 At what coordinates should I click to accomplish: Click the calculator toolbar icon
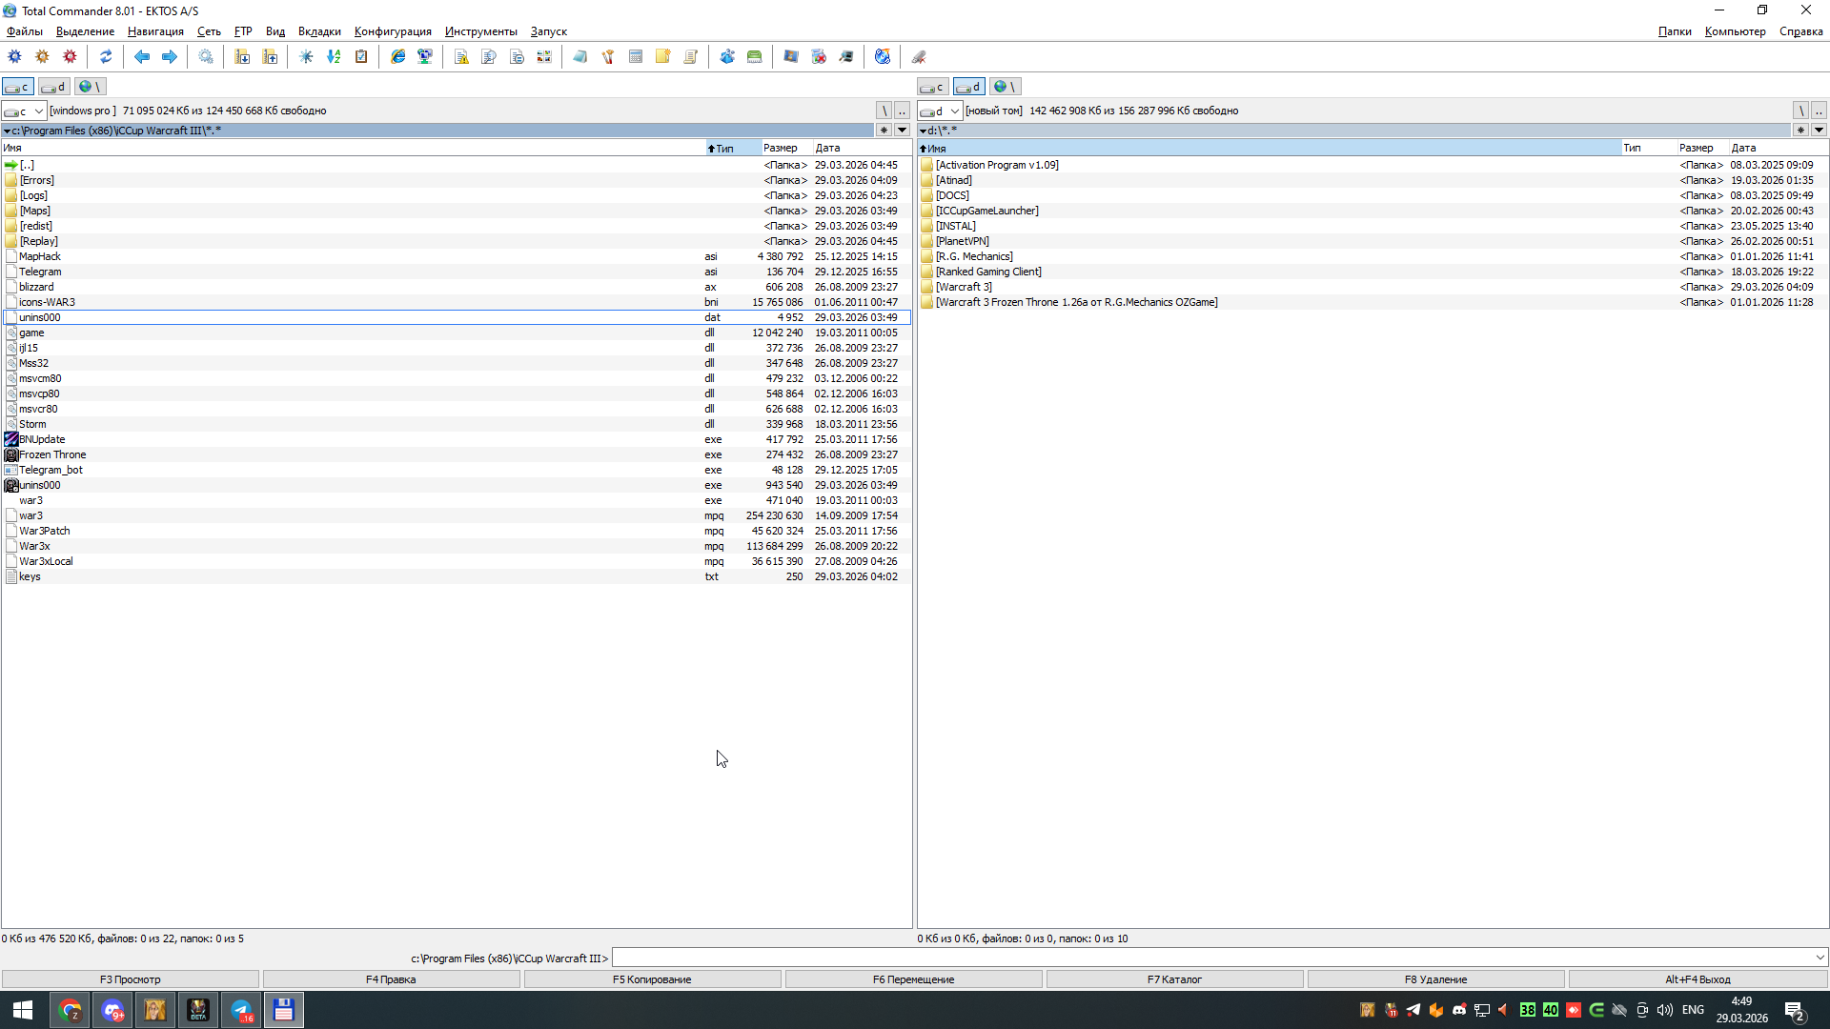636,57
